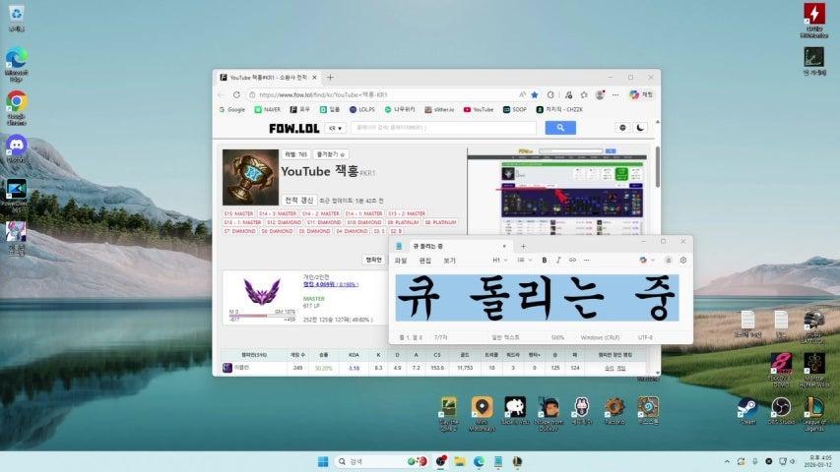This screenshot has width=840, height=472.
Task: Click the S12: DIAMOND season badge
Action: [x=284, y=222]
